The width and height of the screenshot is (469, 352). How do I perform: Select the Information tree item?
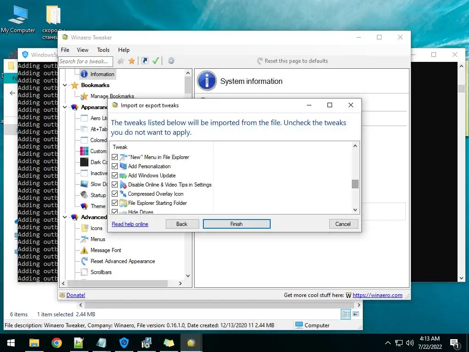point(102,74)
